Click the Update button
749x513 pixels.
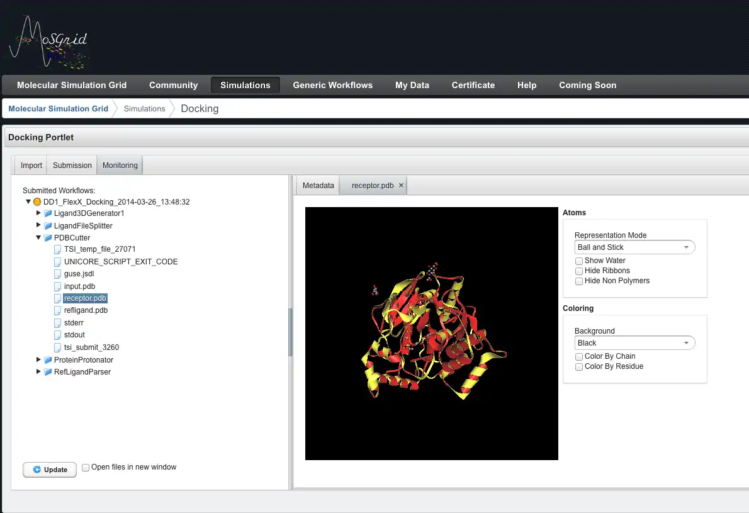click(50, 470)
